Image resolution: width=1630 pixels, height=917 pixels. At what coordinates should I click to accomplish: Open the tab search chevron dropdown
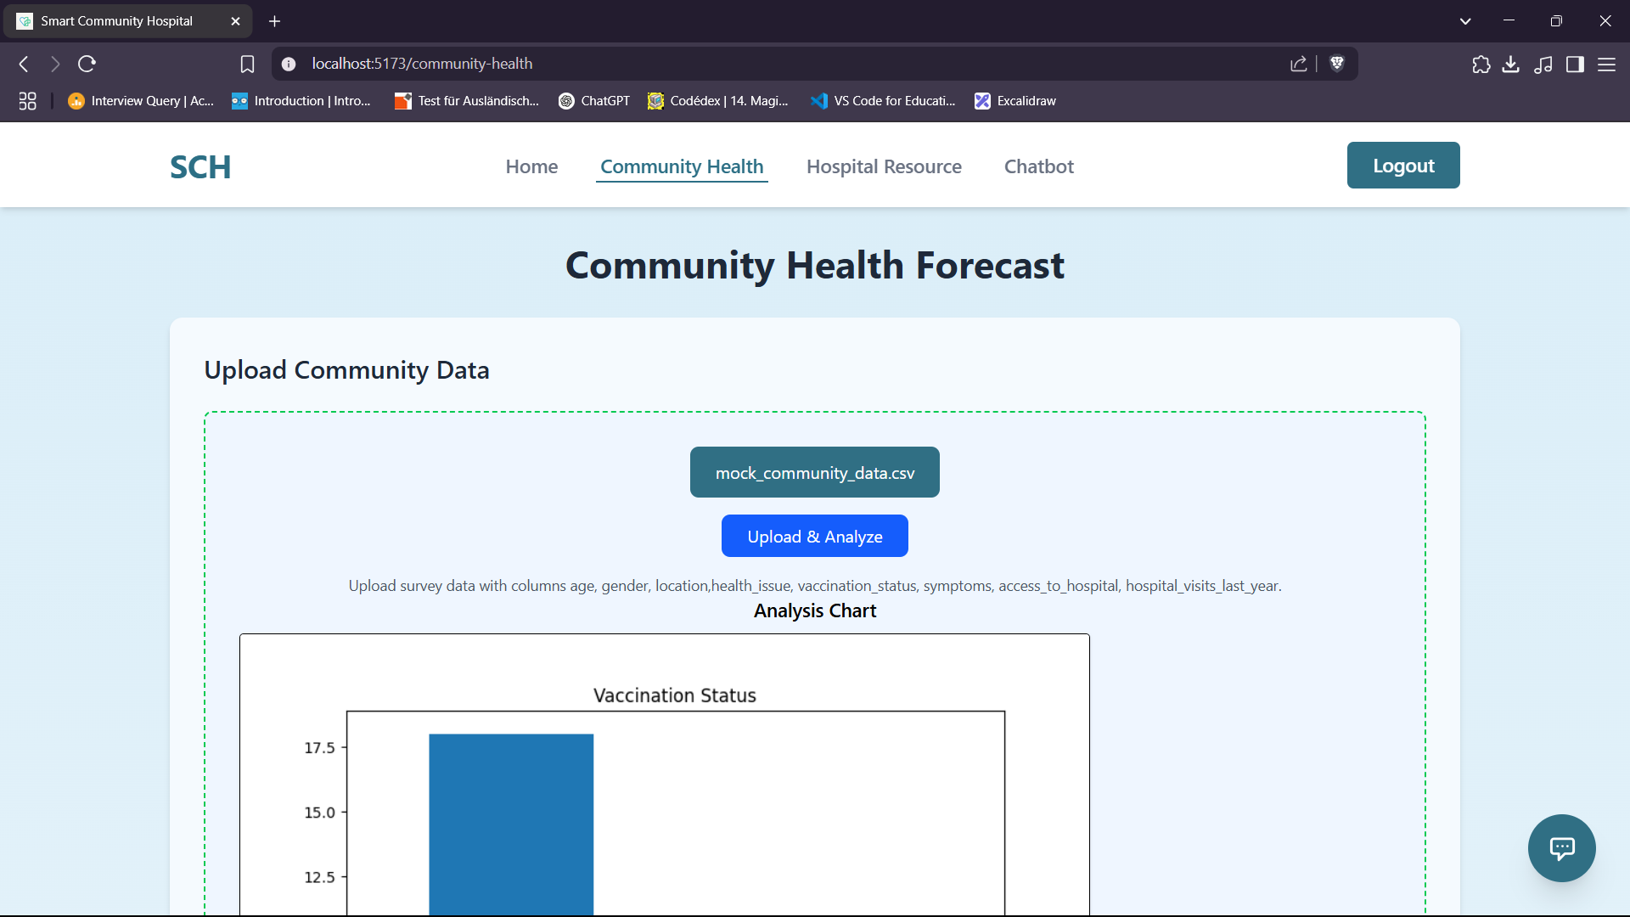tap(1465, 20)
